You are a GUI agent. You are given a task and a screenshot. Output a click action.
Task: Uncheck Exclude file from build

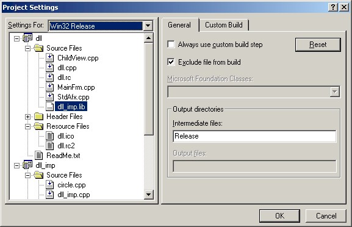point(171,62)
